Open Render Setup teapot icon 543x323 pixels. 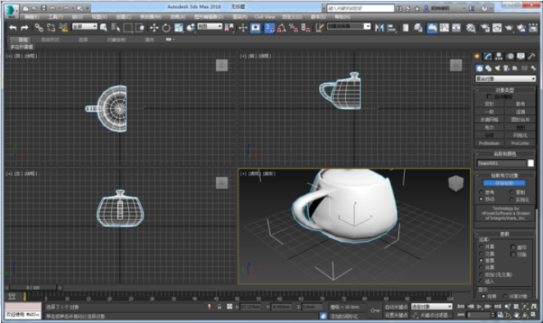pyautogui.click(x=485, y=28)
